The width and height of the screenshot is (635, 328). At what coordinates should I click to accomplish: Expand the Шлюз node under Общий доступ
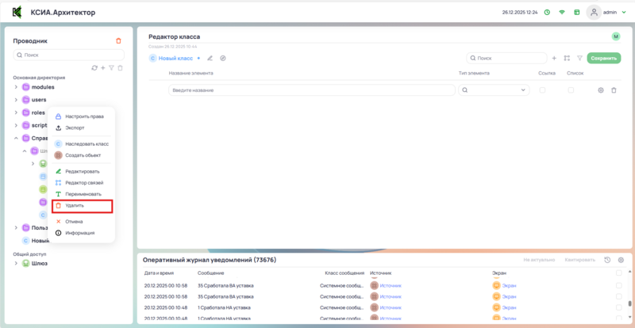(16, 263)
